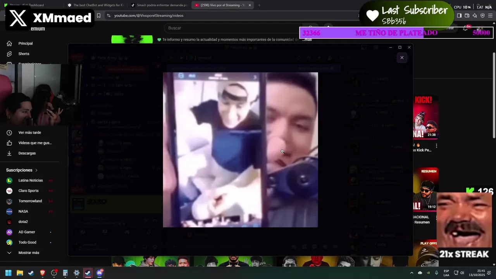This screenshot has width=496, height=279.
Task: Open the Windows Start menu
Action: (8, 273)
